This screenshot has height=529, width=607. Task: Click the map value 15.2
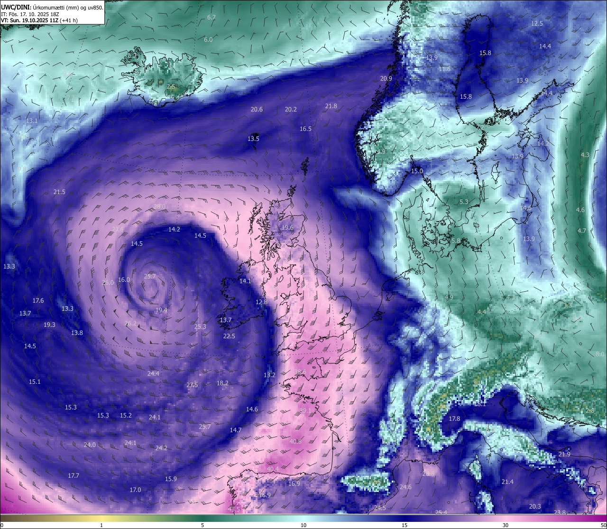pos(126,415)
